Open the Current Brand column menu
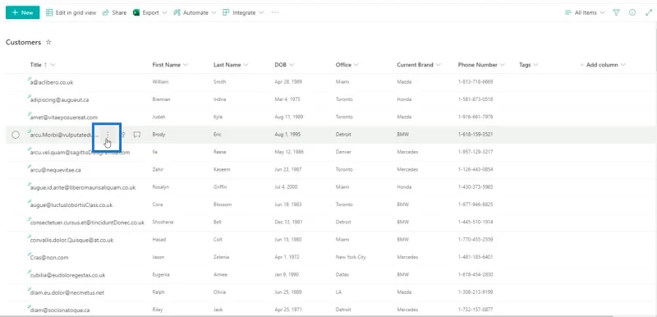Image resolution: width=657 pixels, height=317 pixels. [419, 65]
